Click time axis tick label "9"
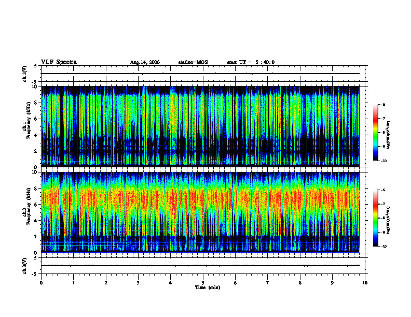Image resolution: width=411 pixels, height=317 pixels. point(332,283)
